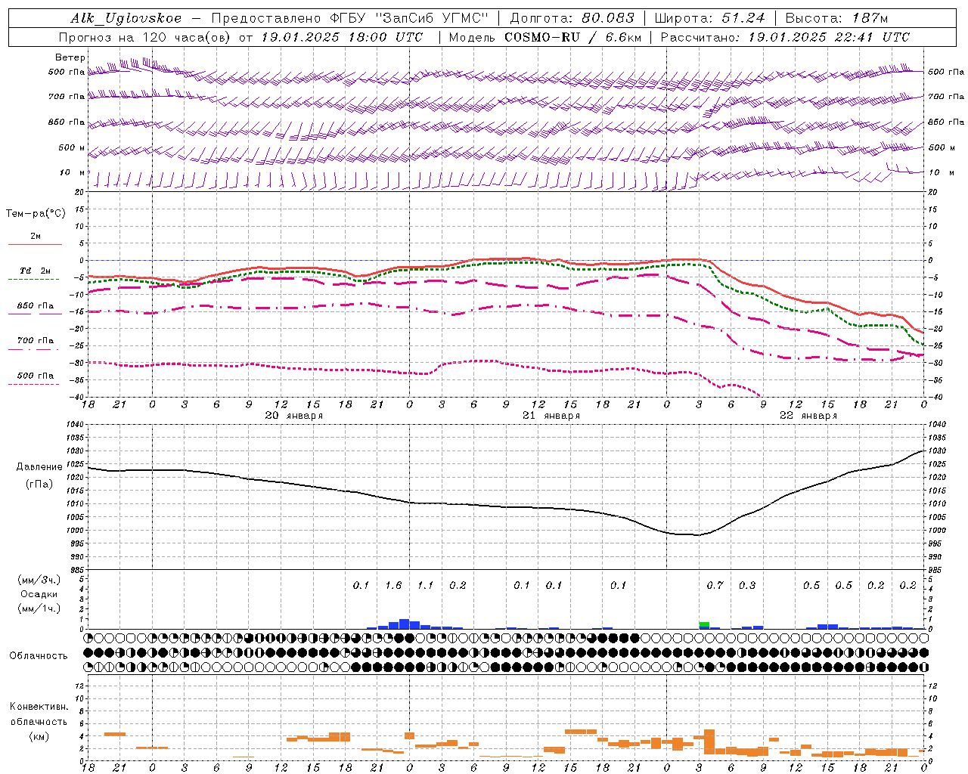Image resolution: width=968 pixels, height=774 pixels.
Task: Click the Конвективн. convective cloud label
Action: click(39, 707)
